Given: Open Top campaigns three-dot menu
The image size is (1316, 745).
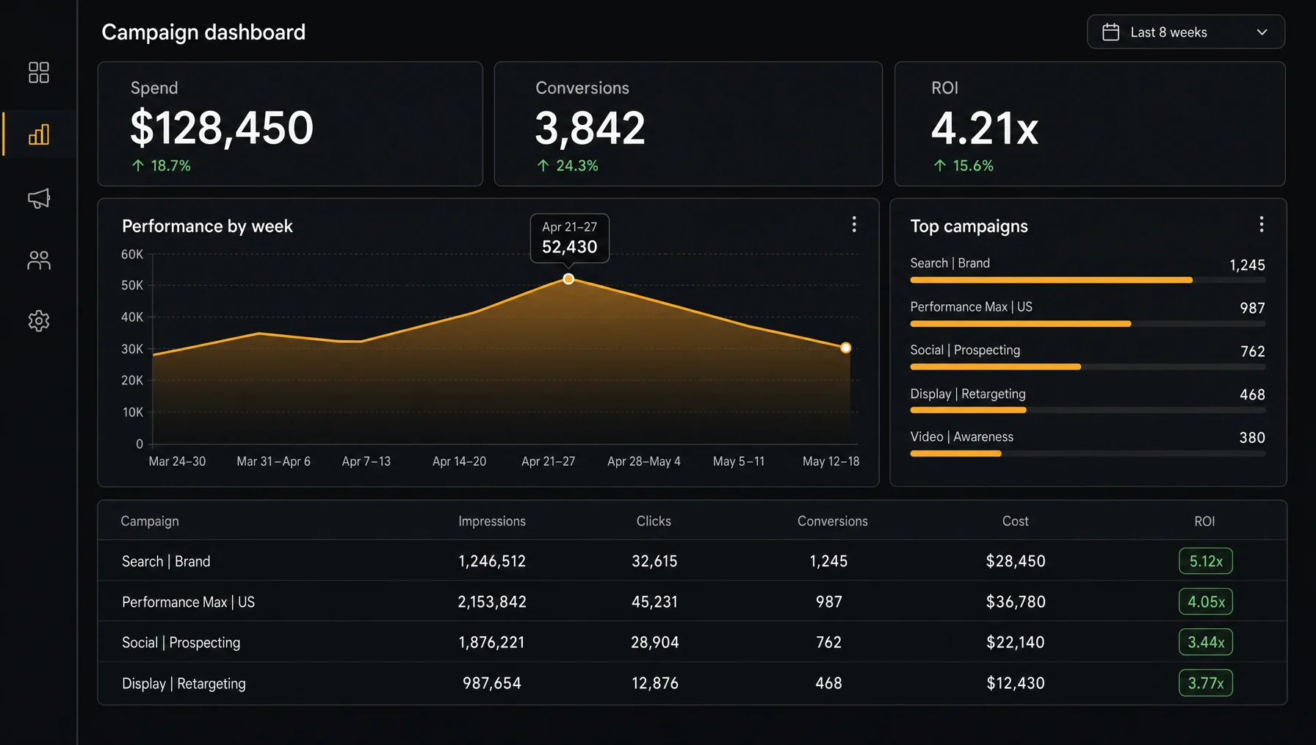Looking at the screenshot, I should point(1261,224).
